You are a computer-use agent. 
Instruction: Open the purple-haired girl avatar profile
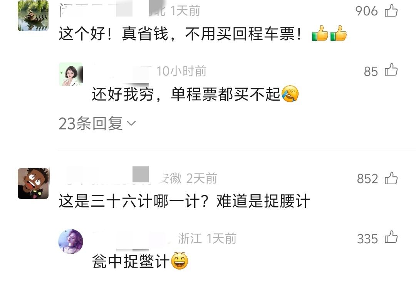tap(70, 242)
